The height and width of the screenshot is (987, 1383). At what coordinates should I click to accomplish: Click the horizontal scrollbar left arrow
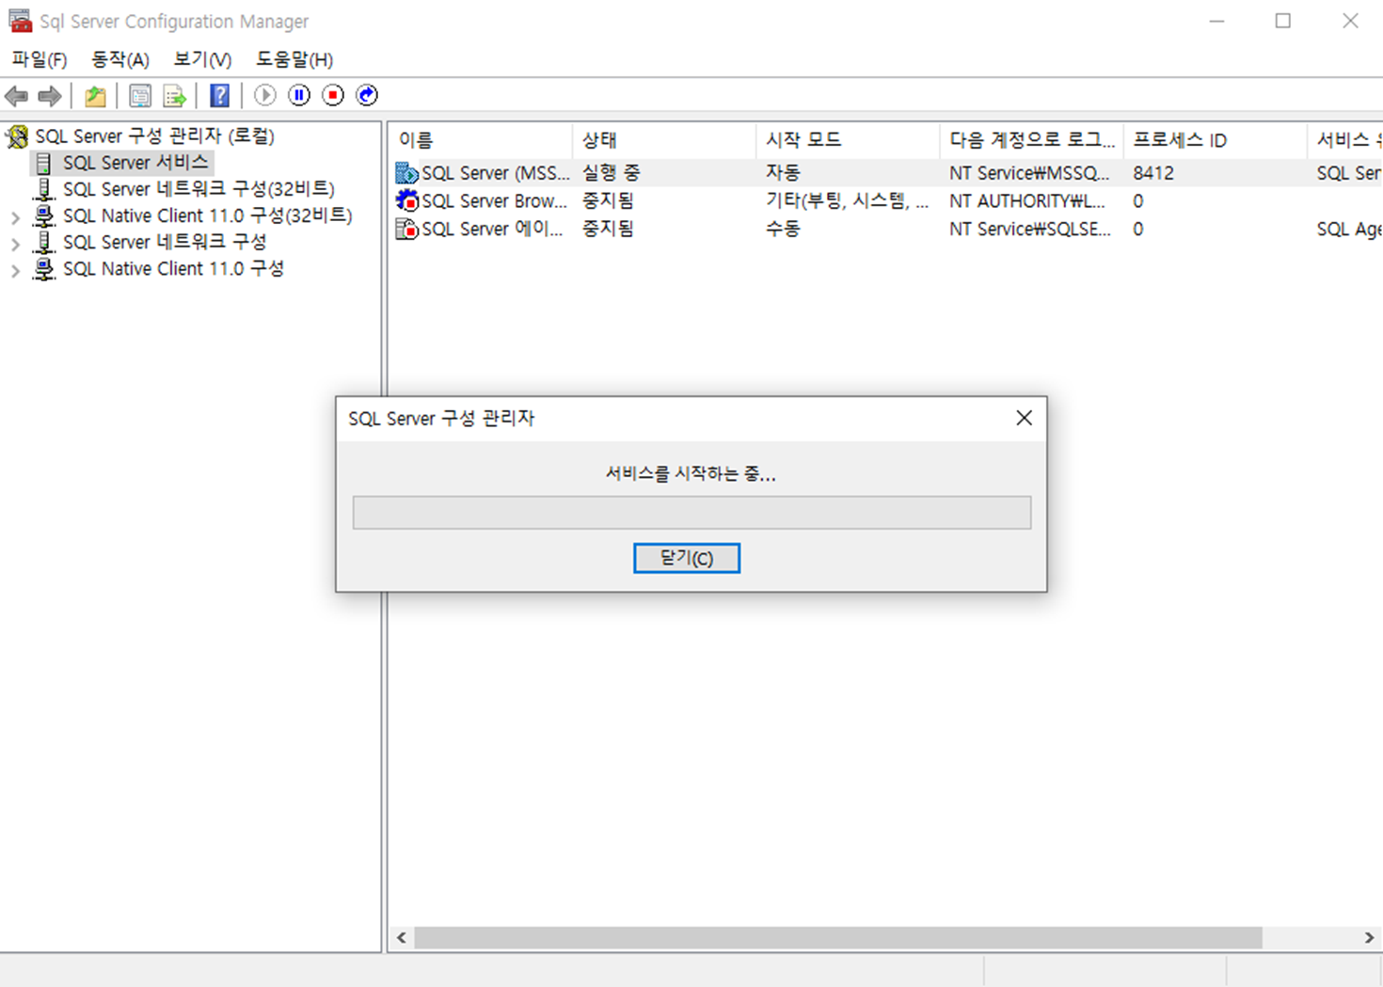coord(402,938)
